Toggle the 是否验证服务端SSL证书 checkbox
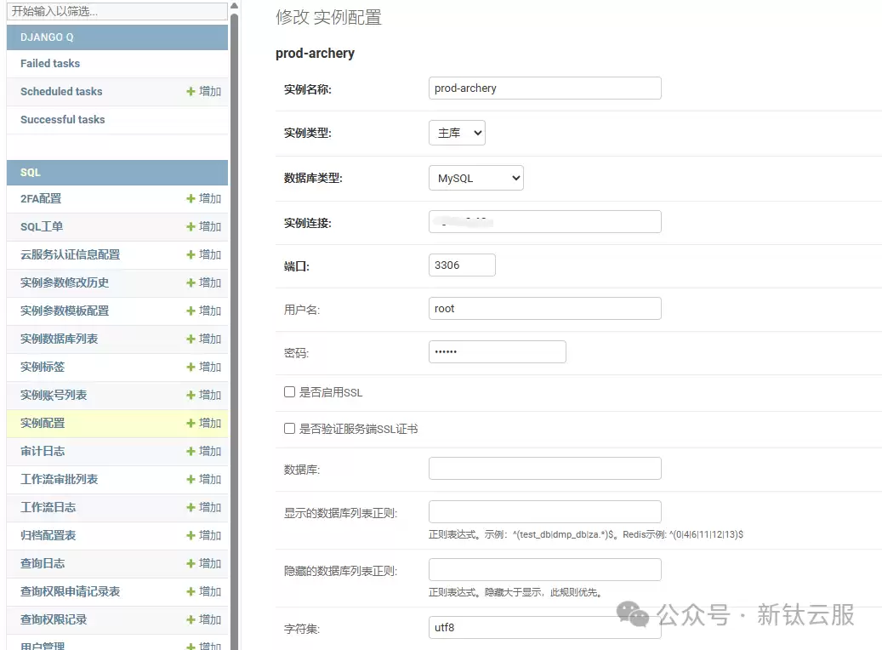 290,428
